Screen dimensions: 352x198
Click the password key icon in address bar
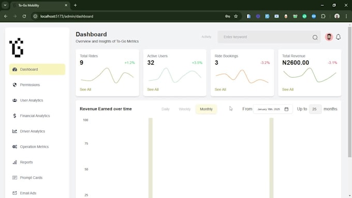(227, 17)
